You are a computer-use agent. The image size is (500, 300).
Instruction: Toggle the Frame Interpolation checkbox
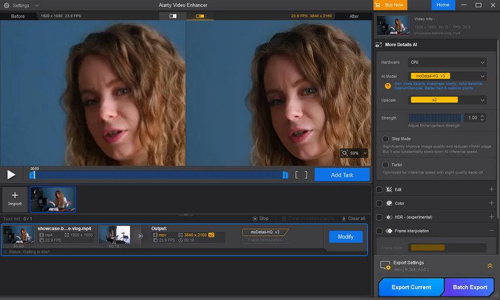point(379,231)
